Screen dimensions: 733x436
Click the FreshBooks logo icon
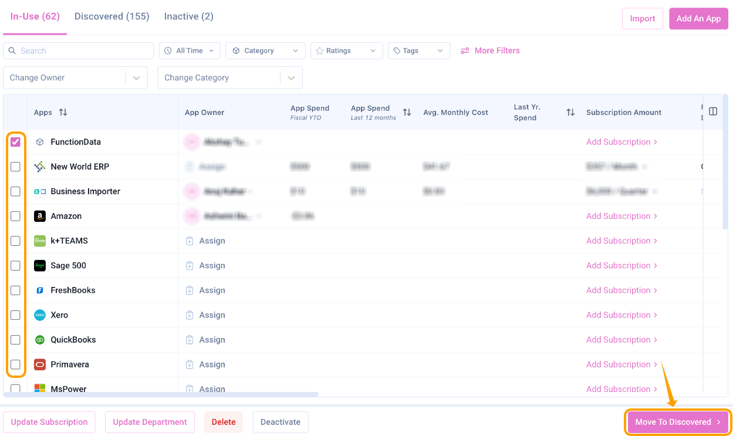coord(40,290)
